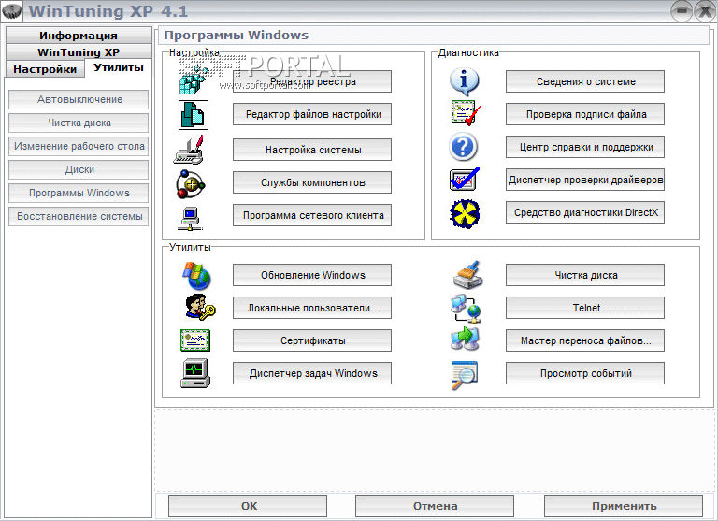
Task: Run Средство диагностики DirectX
Action: click(x=585, y=212)
